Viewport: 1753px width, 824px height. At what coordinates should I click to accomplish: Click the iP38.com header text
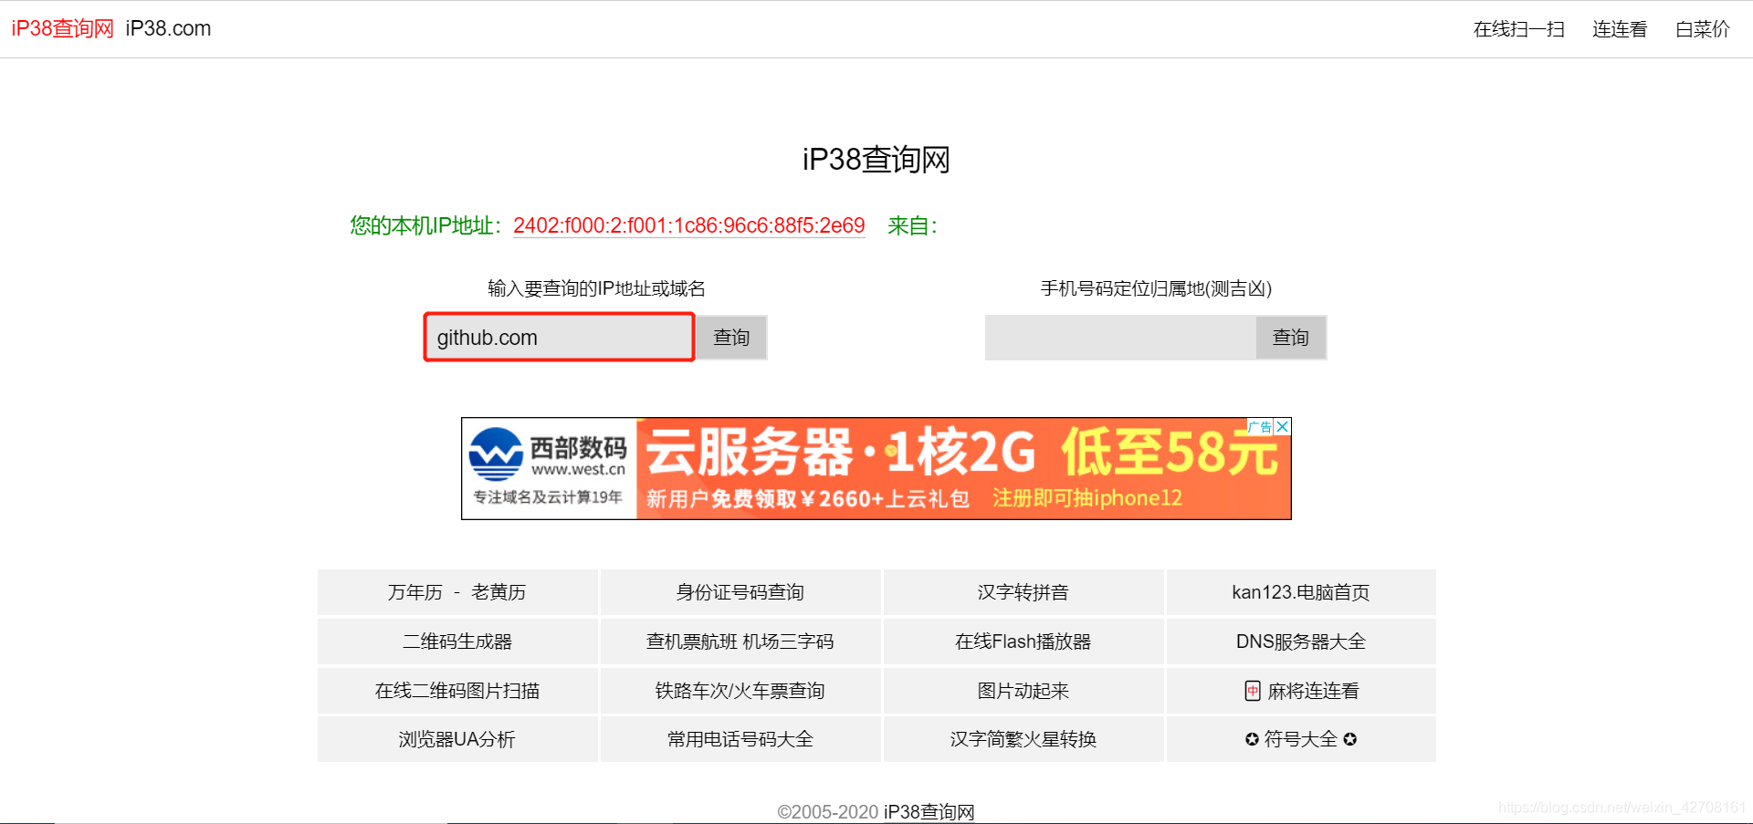pos(168,28)
